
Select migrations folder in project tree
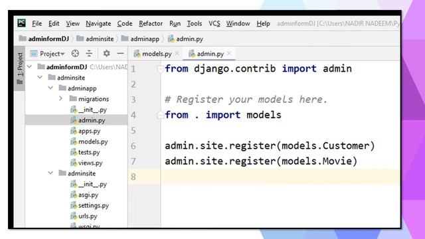[x=94, y=99]
